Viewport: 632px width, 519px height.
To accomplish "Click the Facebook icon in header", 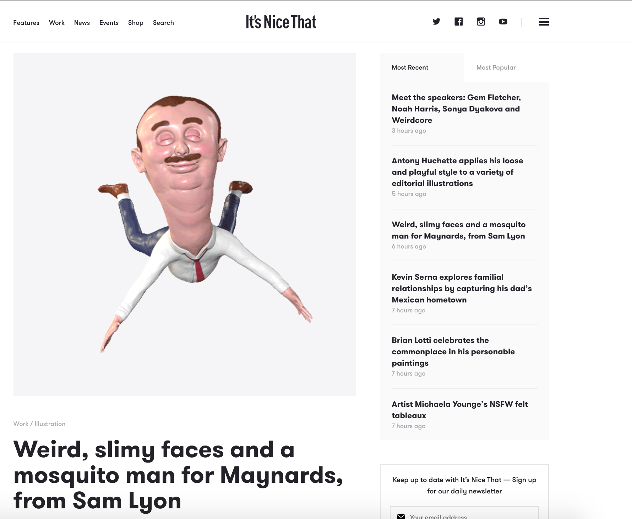I will tap(458, 22).
